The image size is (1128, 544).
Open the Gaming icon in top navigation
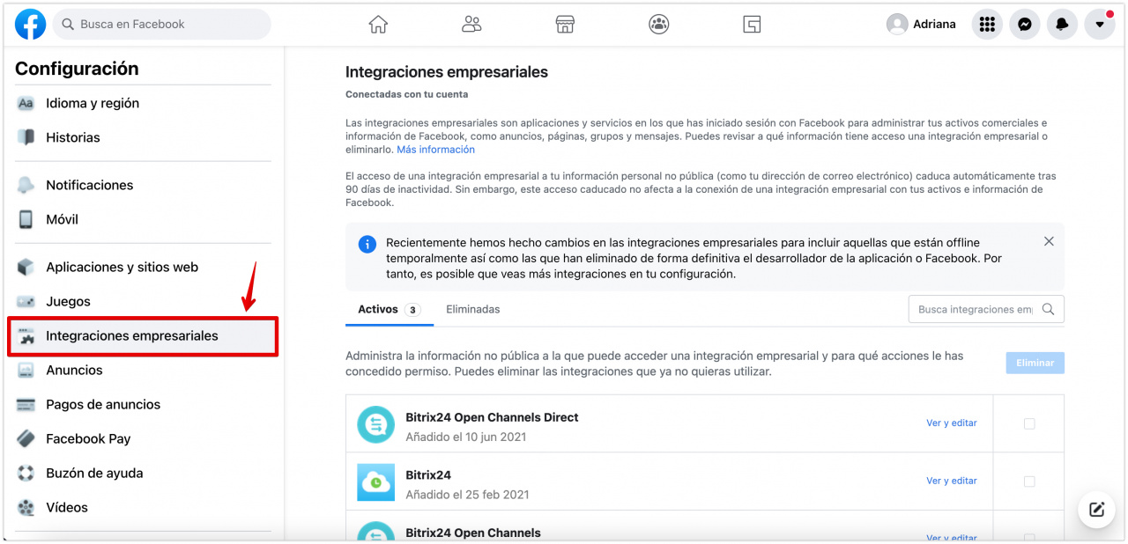(752, 25)
